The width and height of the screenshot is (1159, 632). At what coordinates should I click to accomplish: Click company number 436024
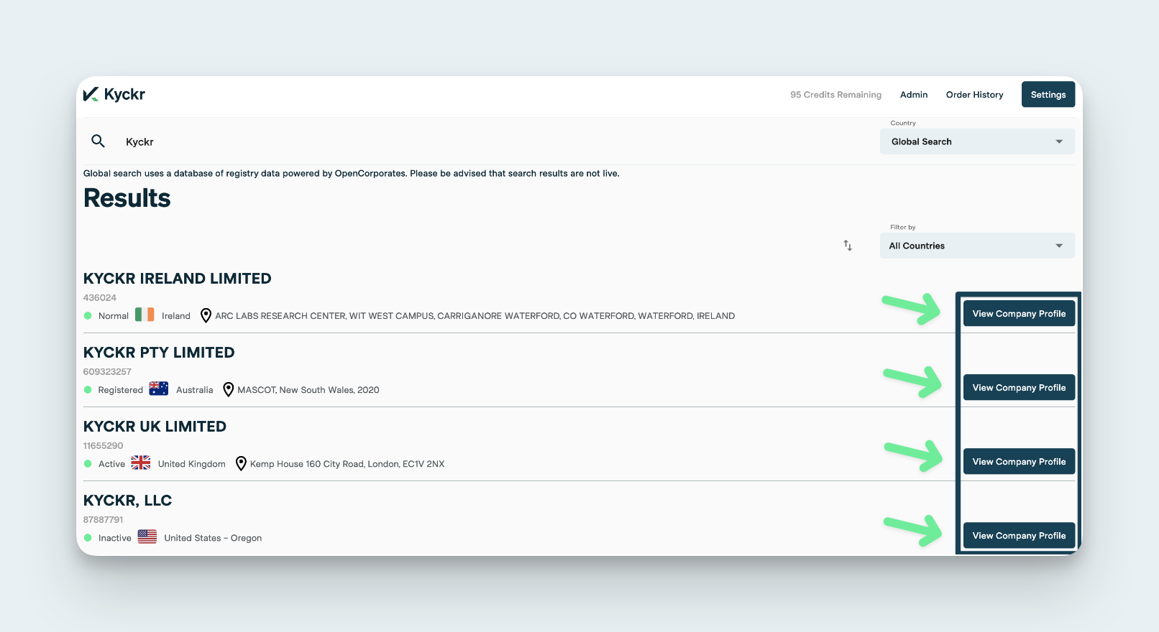99,297
